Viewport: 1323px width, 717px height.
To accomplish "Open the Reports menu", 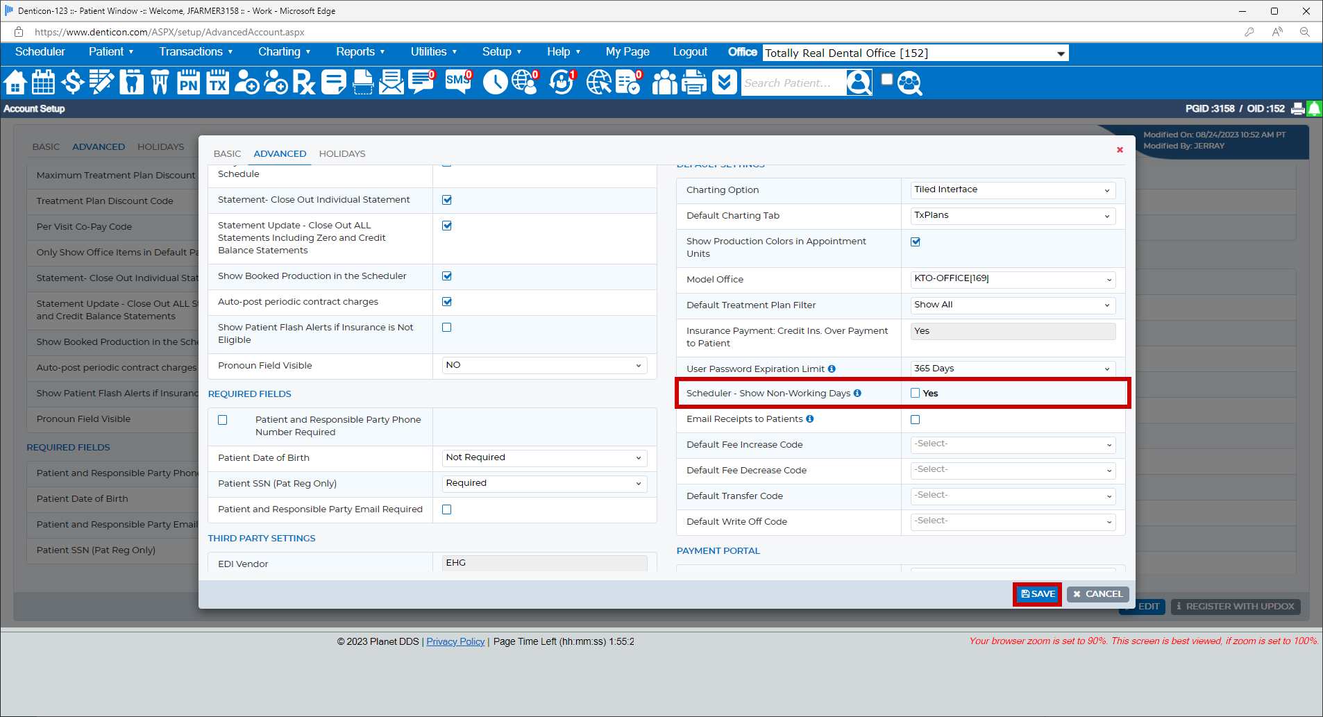I will coord(360,52).
